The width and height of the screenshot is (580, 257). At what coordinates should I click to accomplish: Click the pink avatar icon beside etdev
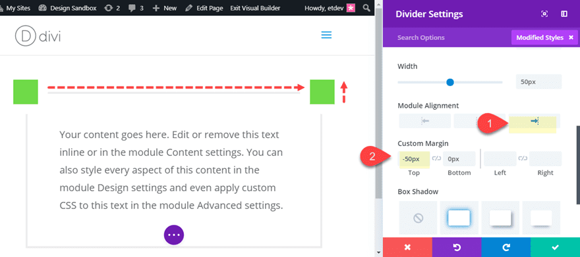(351, 8)
